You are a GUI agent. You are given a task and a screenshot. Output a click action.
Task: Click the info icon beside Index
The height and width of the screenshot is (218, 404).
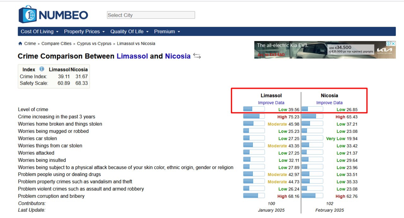pos(42,69)
